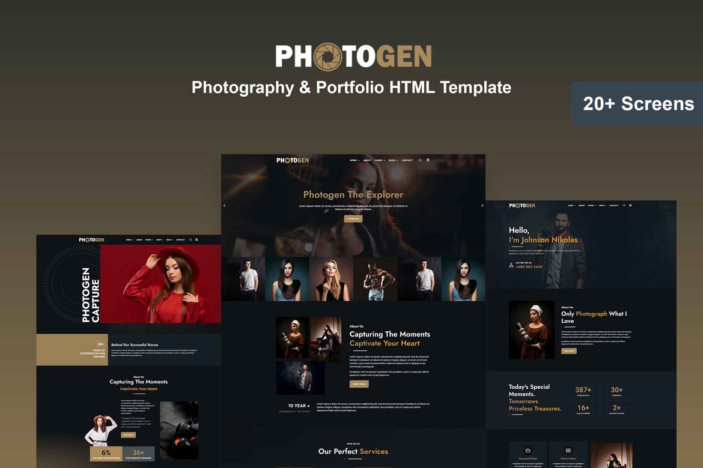Expand HOME dropdown in the center mockup nav
Viewport: 703px width, 468px height.
click(x=355, y=160)
